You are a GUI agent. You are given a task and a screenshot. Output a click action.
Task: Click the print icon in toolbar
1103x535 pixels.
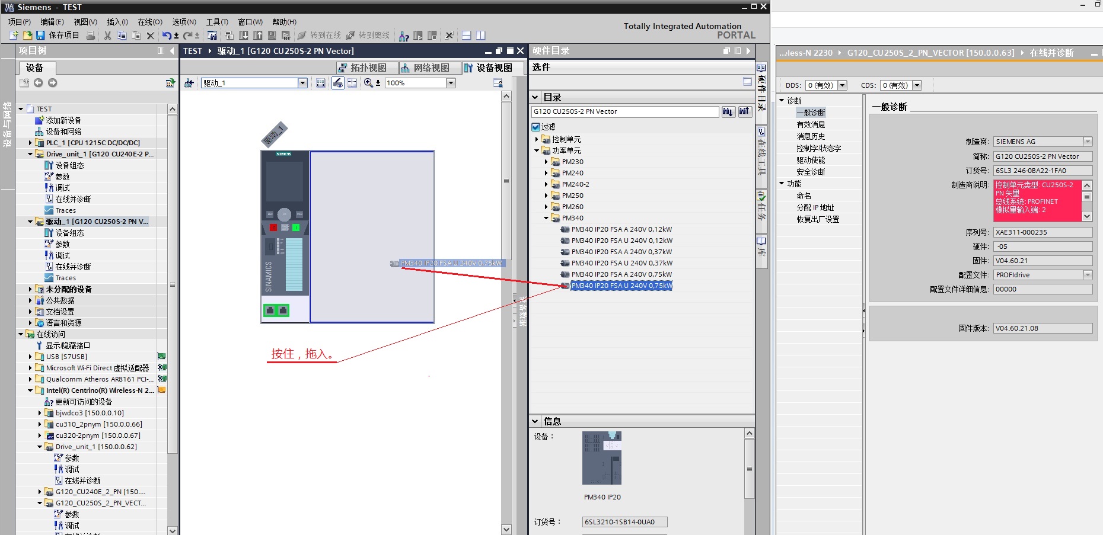[x=91, y=36]
